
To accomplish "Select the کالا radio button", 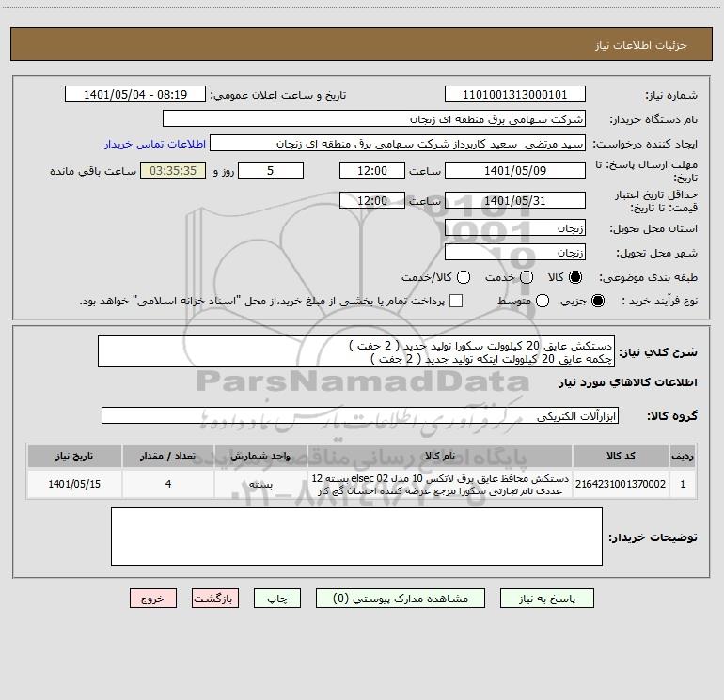I will point(575,277).
